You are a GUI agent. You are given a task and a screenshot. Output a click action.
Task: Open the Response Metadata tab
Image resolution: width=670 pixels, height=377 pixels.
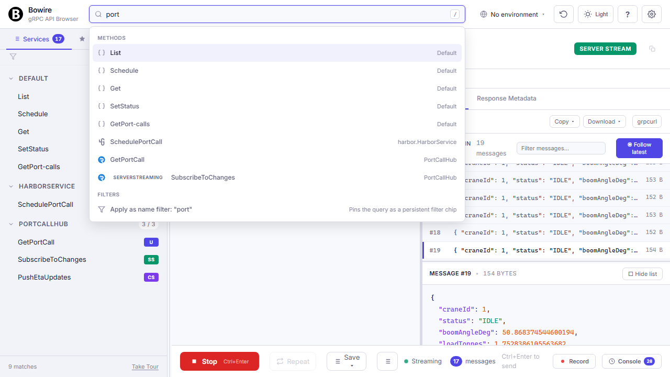[x=506, y=98]
